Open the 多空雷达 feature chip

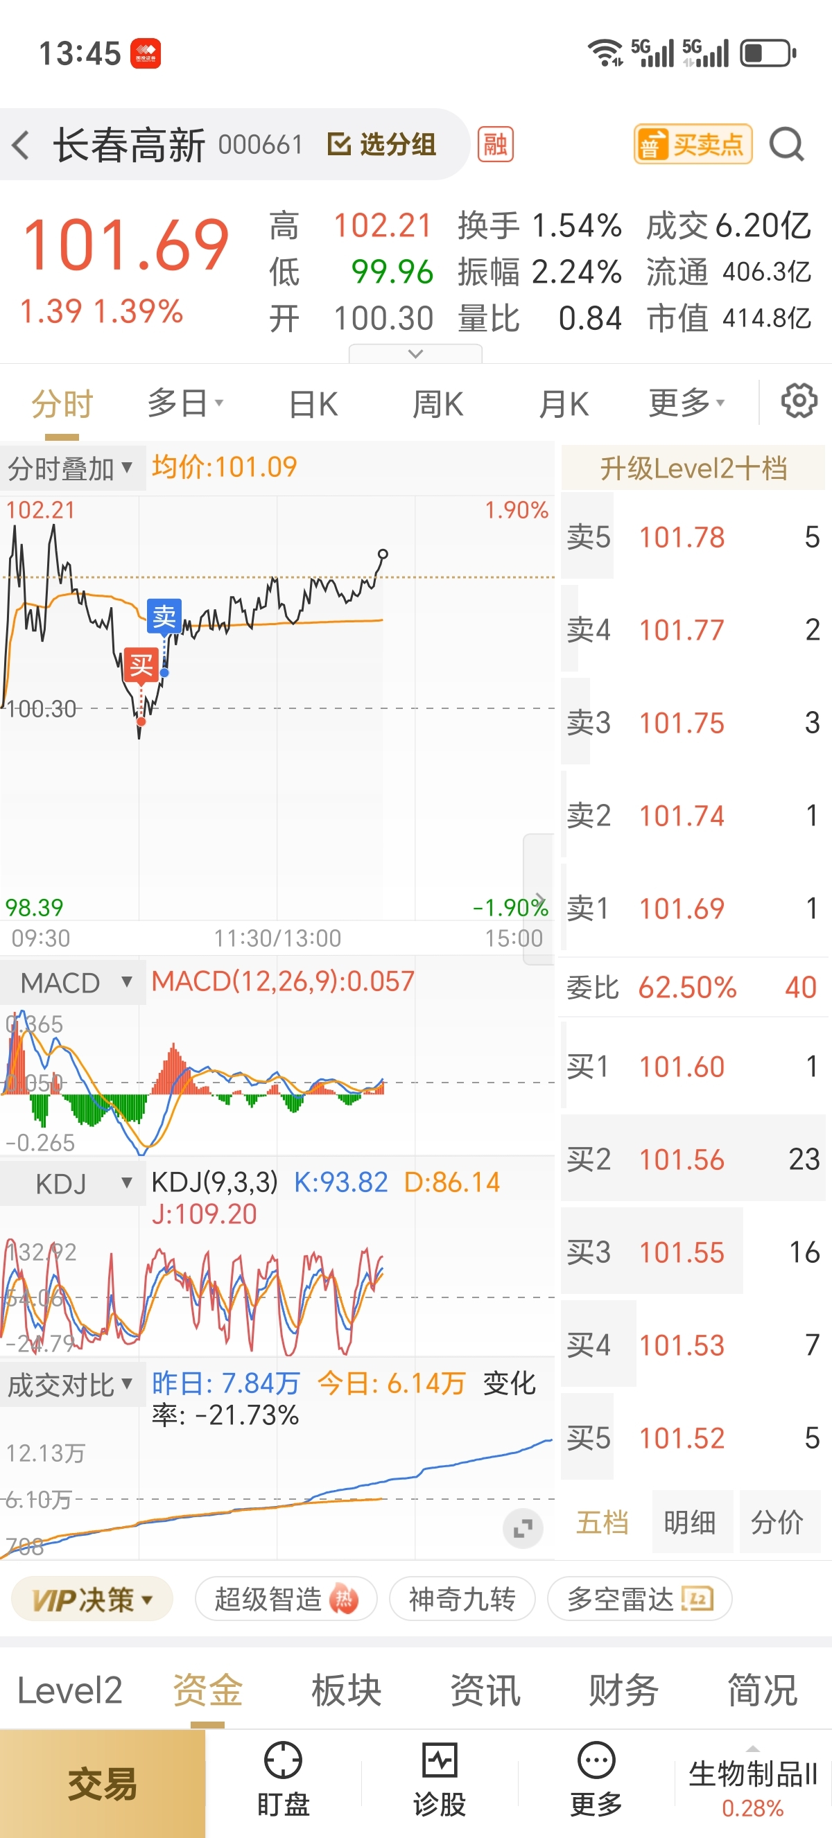tap(639, 1599)
